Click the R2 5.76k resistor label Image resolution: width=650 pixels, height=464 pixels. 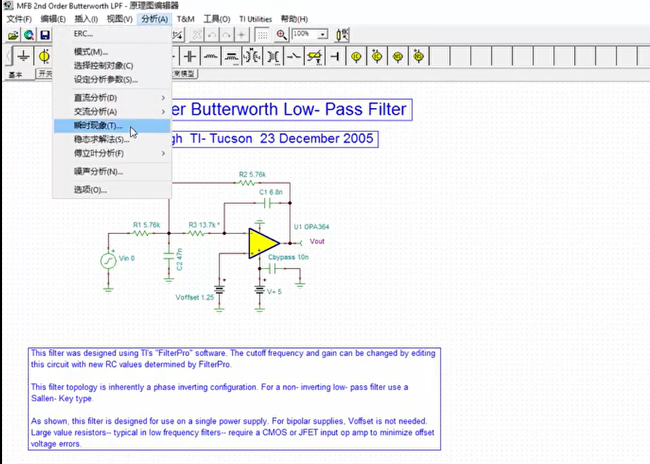point(252,174)
